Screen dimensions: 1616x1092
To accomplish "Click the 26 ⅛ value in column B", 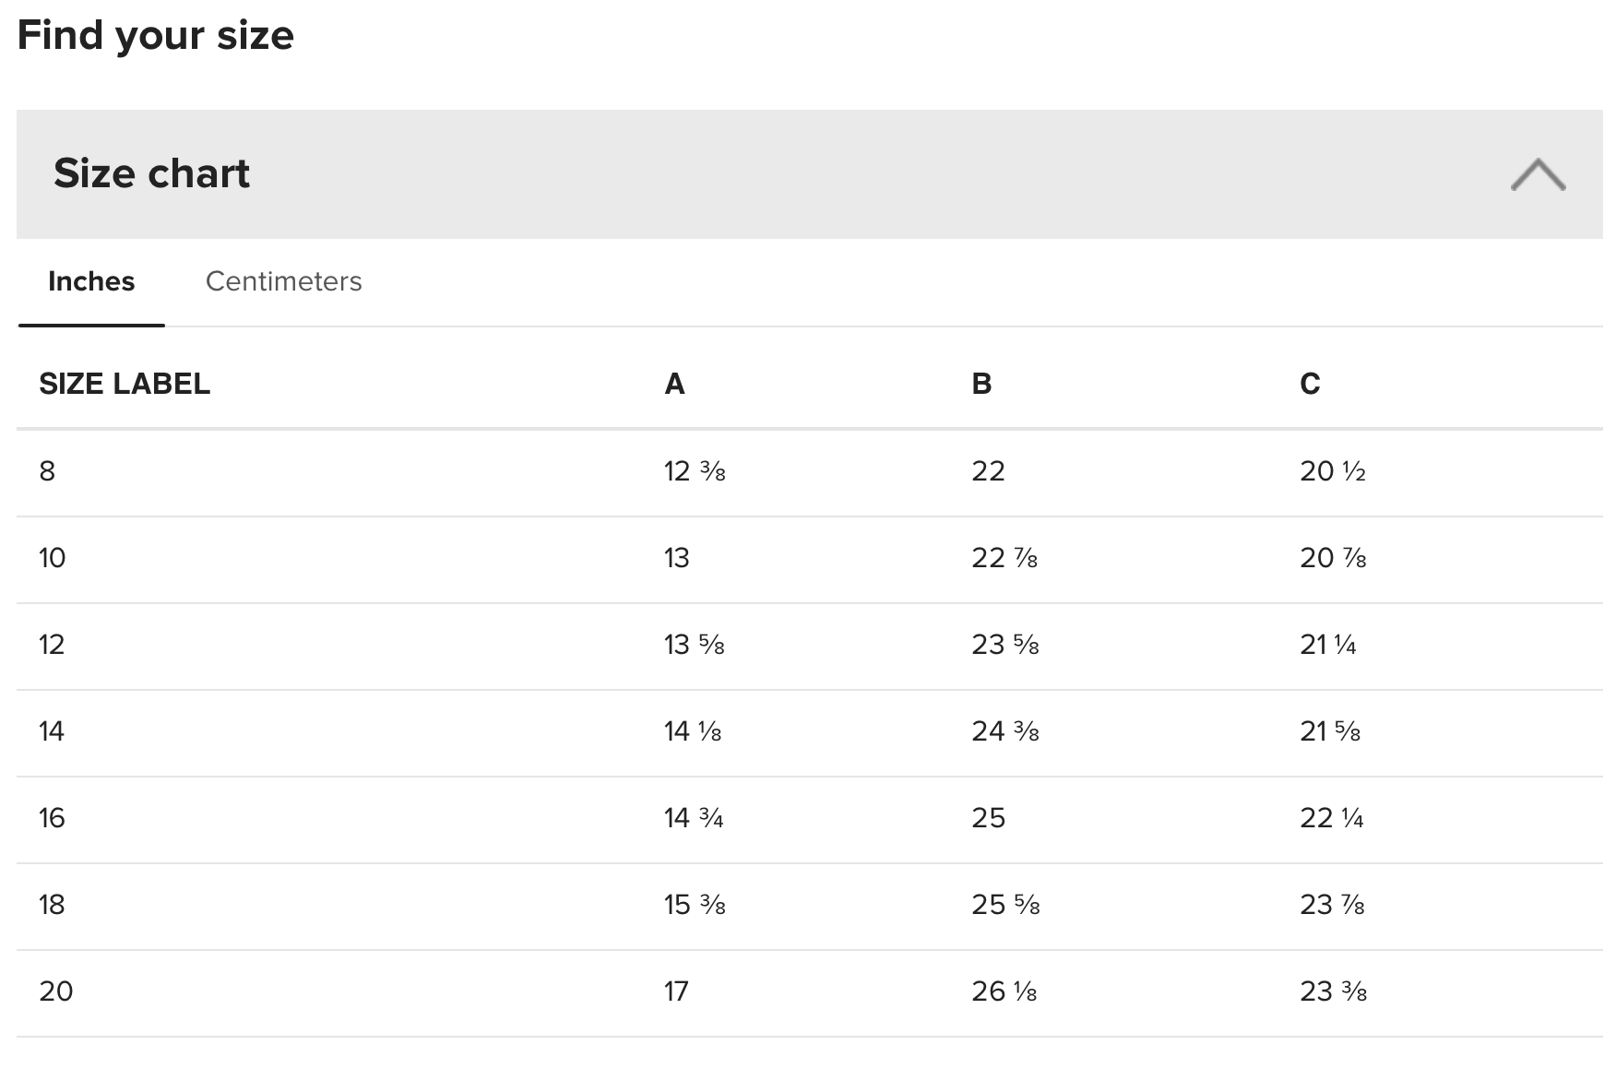I will (x=1004, y=991).
